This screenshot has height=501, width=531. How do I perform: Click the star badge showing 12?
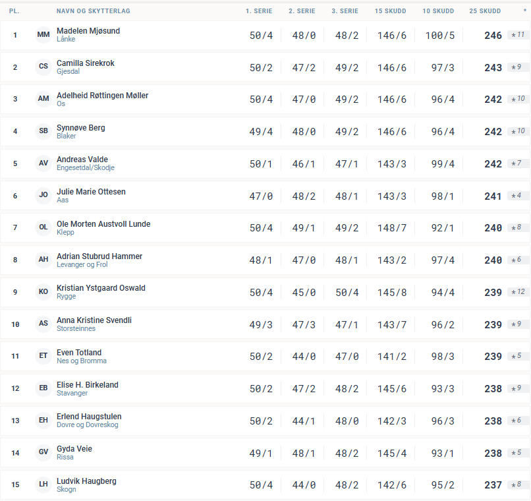pos(518,292)
